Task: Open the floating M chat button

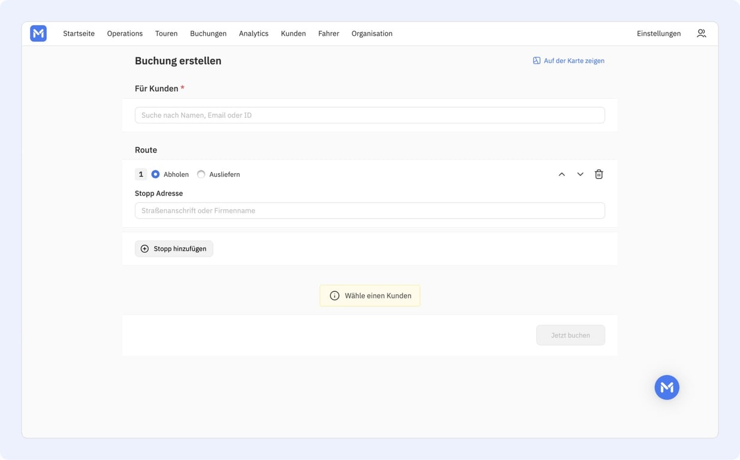Action: 667,388
